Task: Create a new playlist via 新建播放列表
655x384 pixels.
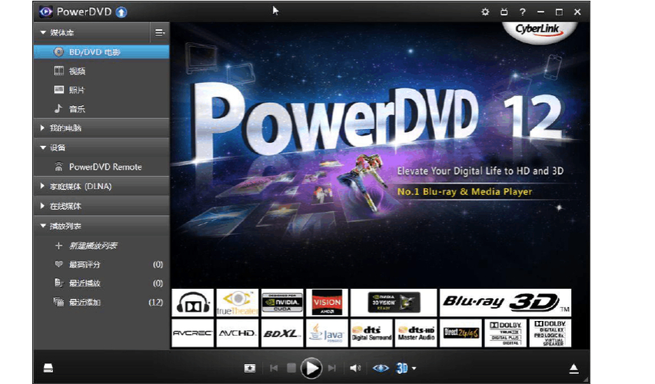Action: [x=93, y=246]
